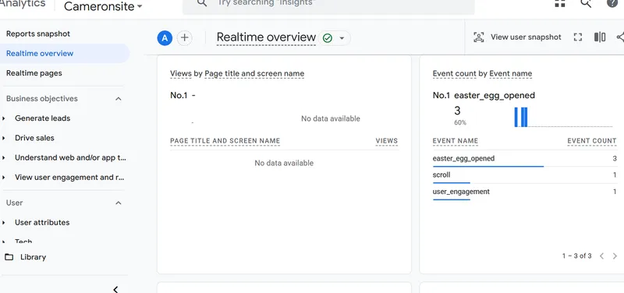
Task: Open the Google apps grid icon
Action: tap(560, 3)
